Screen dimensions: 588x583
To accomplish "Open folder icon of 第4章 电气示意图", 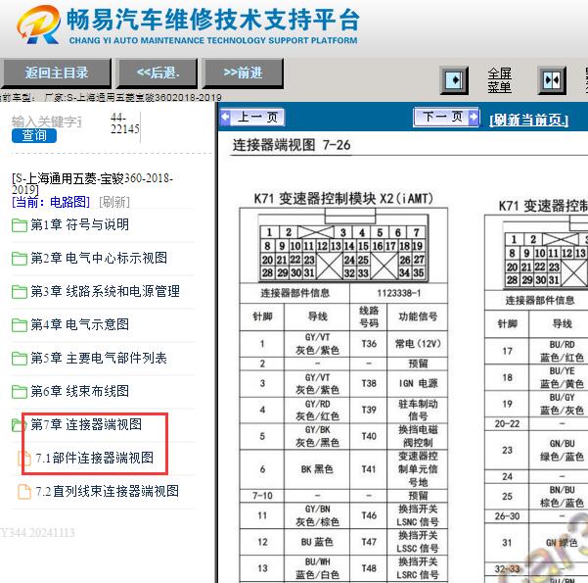I will click(x=20, y=325).
